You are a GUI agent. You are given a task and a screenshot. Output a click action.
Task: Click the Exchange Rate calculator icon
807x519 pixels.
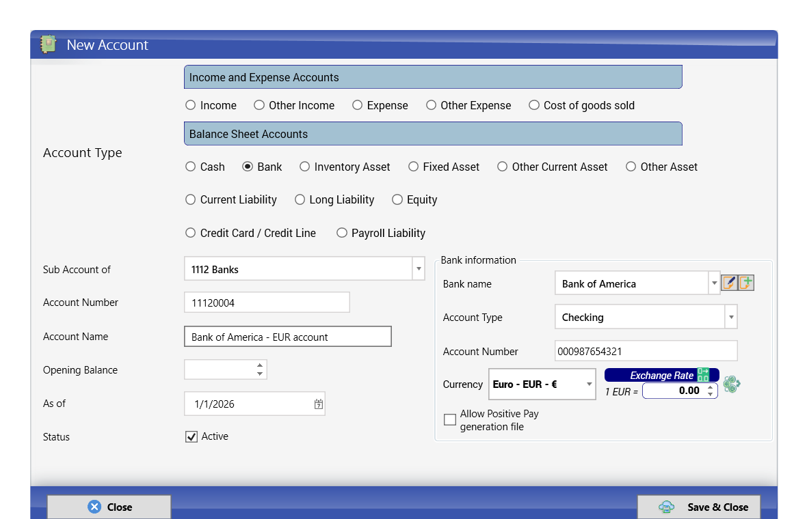click(703, 375)
